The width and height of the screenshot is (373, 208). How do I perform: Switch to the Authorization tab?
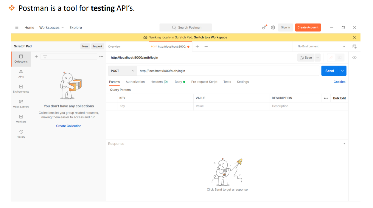pyautogui.click(x=135, y=82)
